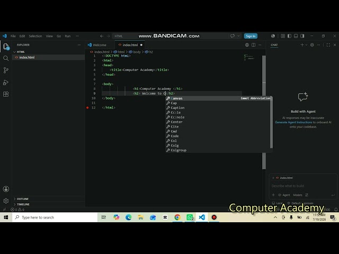Image resolution: width=339 pixels, height=254 pixels.
Task: Open Explorer Views and More Actions ellipsis
Action: [79, 45]
